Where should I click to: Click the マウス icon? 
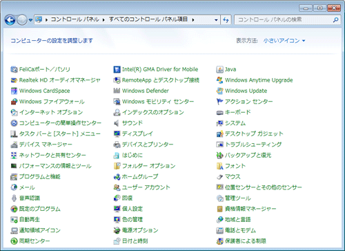click(x=220, y=177)
